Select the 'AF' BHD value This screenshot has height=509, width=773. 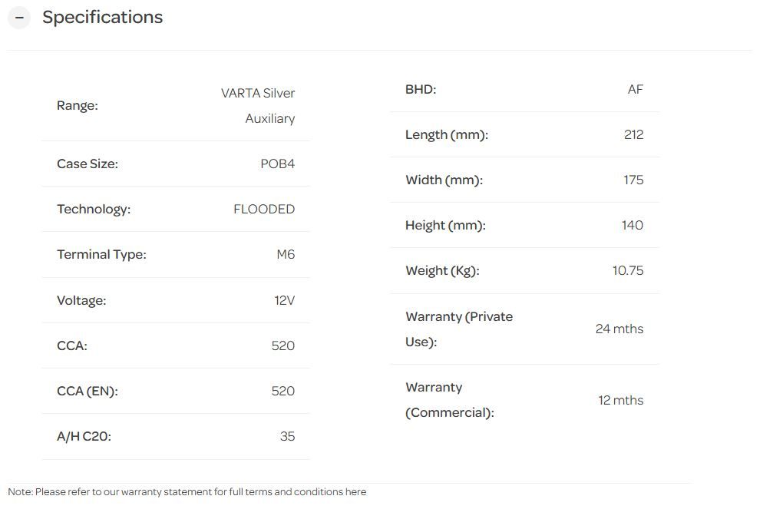pyautogui.click(x=635, y=89)
